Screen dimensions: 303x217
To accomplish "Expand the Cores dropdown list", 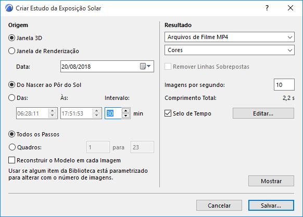I will pos(230,50).
